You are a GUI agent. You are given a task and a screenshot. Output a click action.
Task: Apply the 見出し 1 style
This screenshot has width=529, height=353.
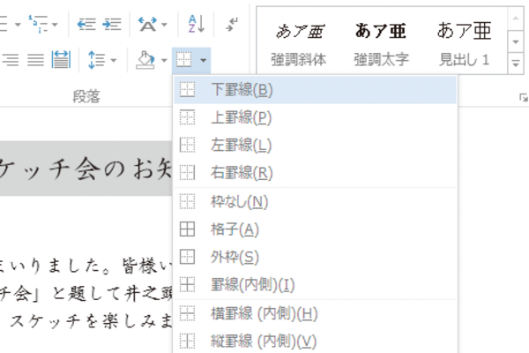tap(464, 43)
